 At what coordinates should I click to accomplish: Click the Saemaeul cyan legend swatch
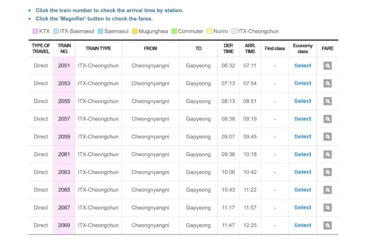point(100,31)
